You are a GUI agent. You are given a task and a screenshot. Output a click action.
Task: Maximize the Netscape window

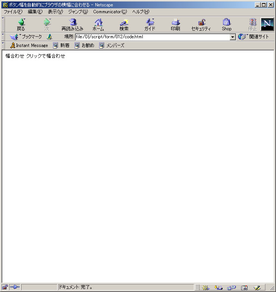(x=264, y=5)
